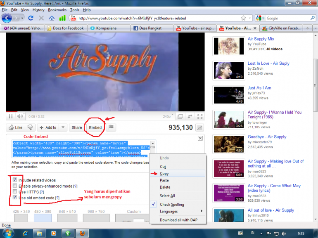Enable privacy-enhanced mode checkbox
Viewport: 318px width, 238px height.
tap(15, 186)
